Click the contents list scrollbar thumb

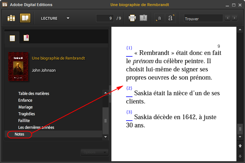pyautogui.click(x=105, y=121)
